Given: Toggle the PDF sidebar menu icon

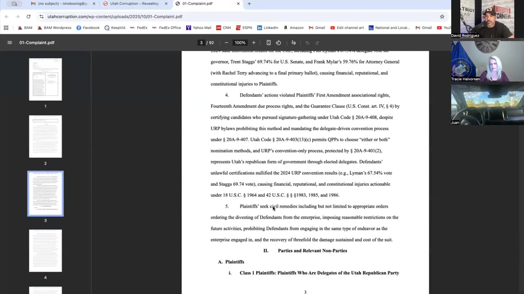Looking at the screenshot, I should [x=10, y=42].
